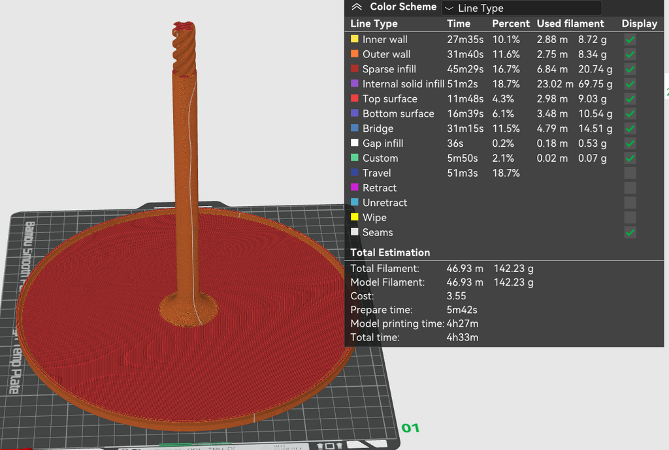Click the Top surface row label

click(389, 98)
